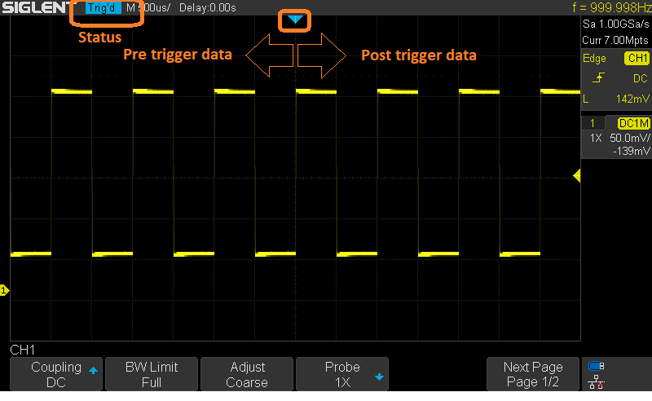
Task: Click the network disconnected status icon
Action: [x=596, y=382]
